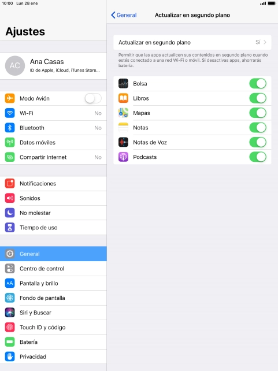The image size is (278, 371).
Task: Open Privacidad settings
Action: click(x=53, y=357)
